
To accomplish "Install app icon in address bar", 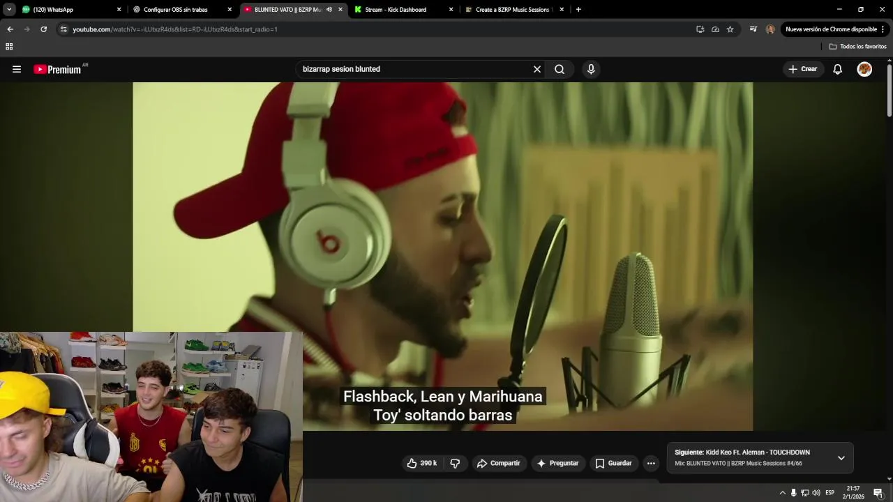I will point(700,29).
